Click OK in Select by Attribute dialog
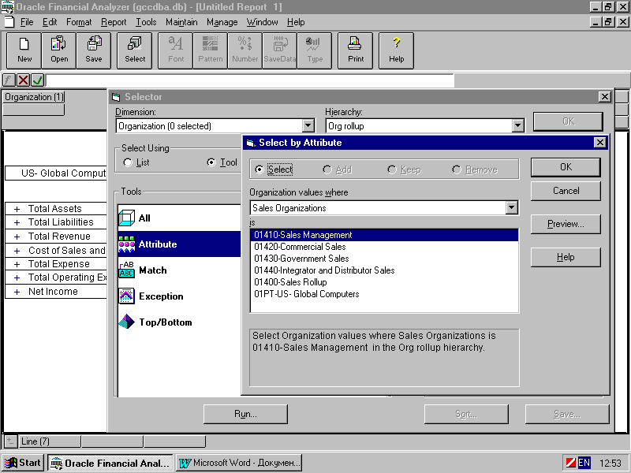Image resolution: width=631 pixels, height=473 pixels. [x=566, y=167]
